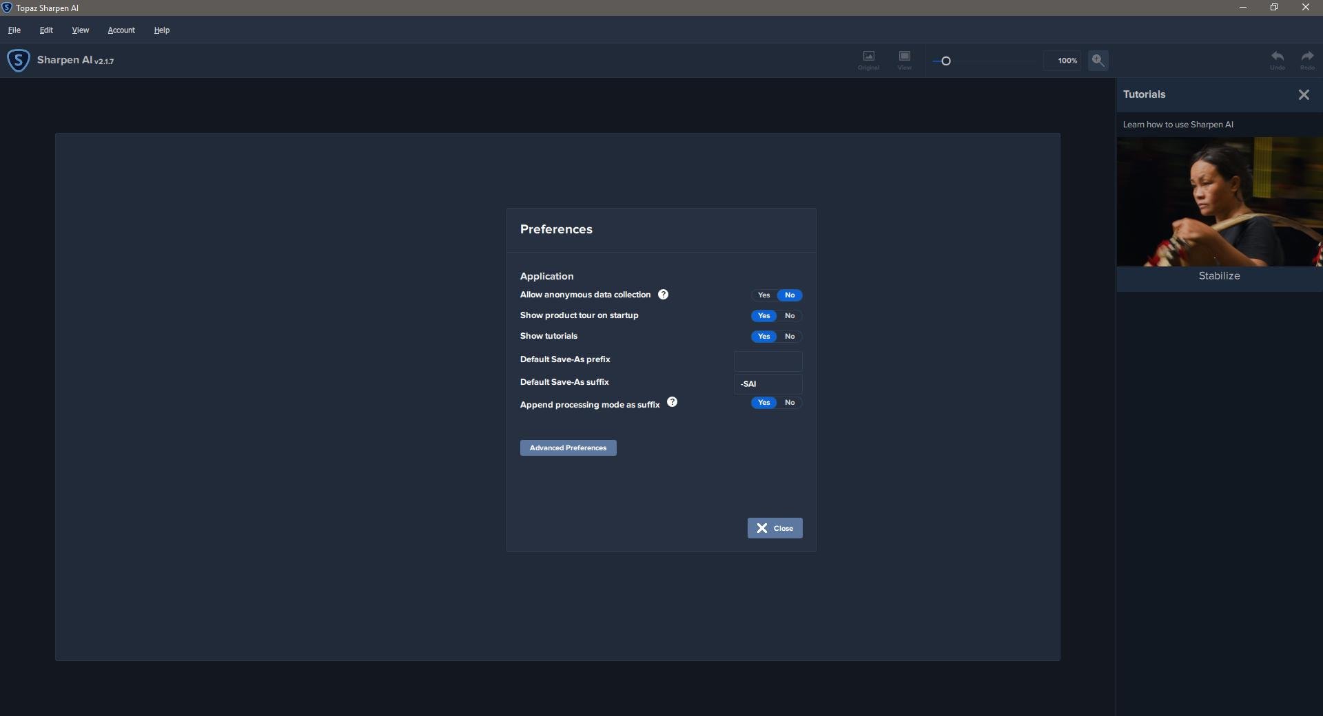Image resolution: width=1323 pixels, height=716 pixels.
Task: Open Advanced Preferences
Action: coord(568,448)
